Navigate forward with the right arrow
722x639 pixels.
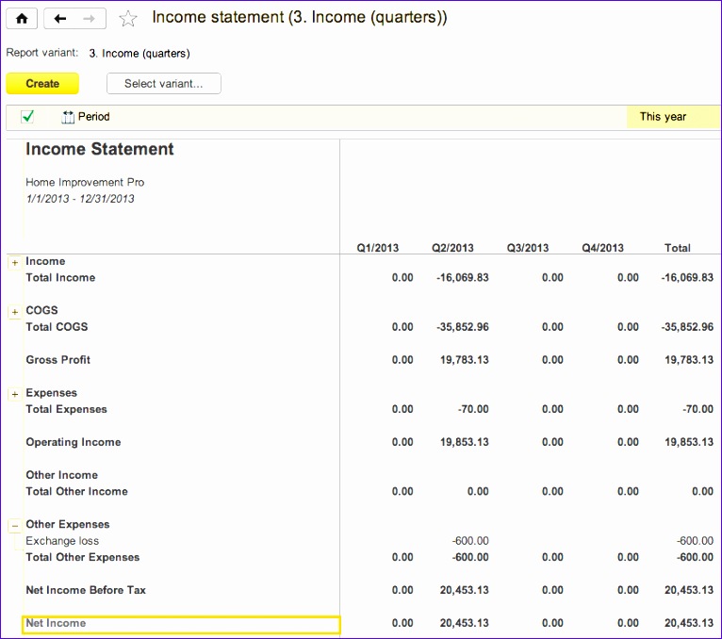90,19
